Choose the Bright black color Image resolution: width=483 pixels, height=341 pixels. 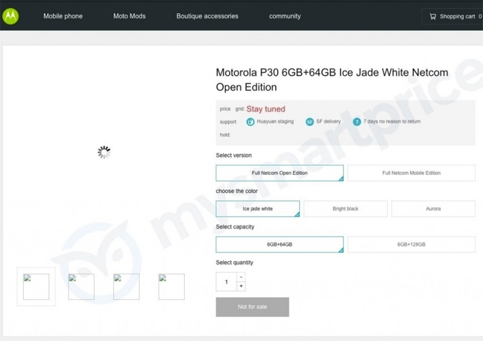(x=345, y=208)
